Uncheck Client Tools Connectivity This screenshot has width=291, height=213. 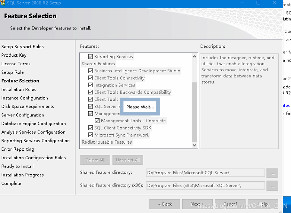[91, 78]
